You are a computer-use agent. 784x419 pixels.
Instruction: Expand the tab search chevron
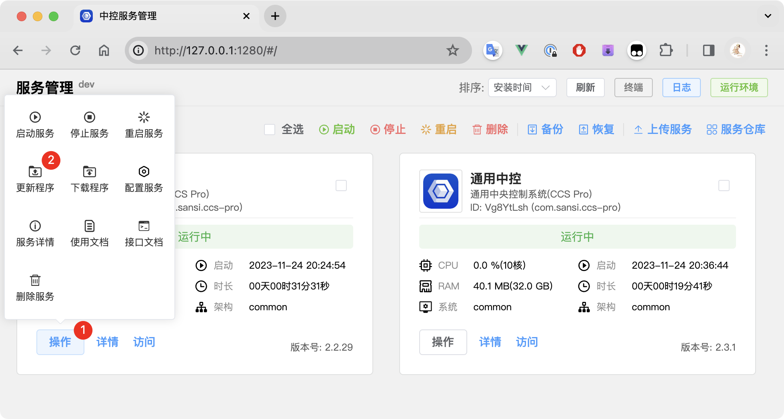768,16
